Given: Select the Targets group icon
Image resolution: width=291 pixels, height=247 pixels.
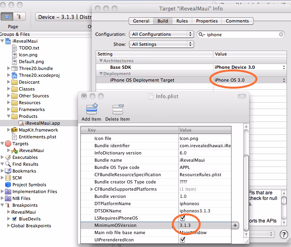Looking at the screenshot, I should (8, 144).
